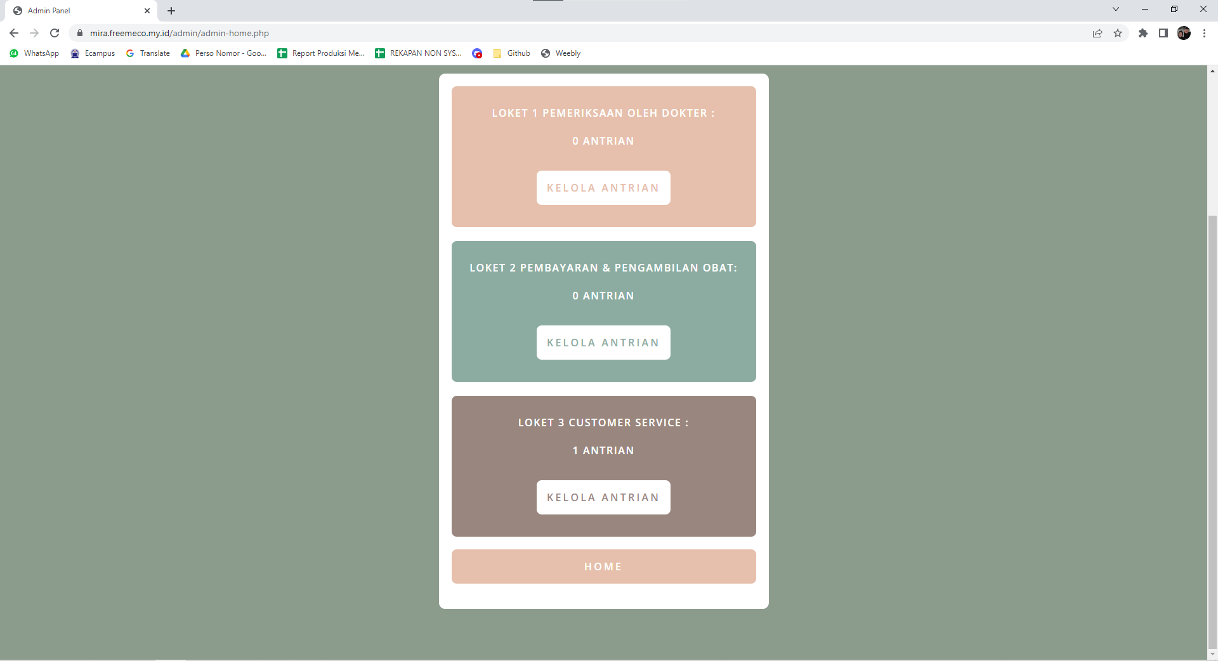Open Chrome profile avatar

click(1184, 33)
